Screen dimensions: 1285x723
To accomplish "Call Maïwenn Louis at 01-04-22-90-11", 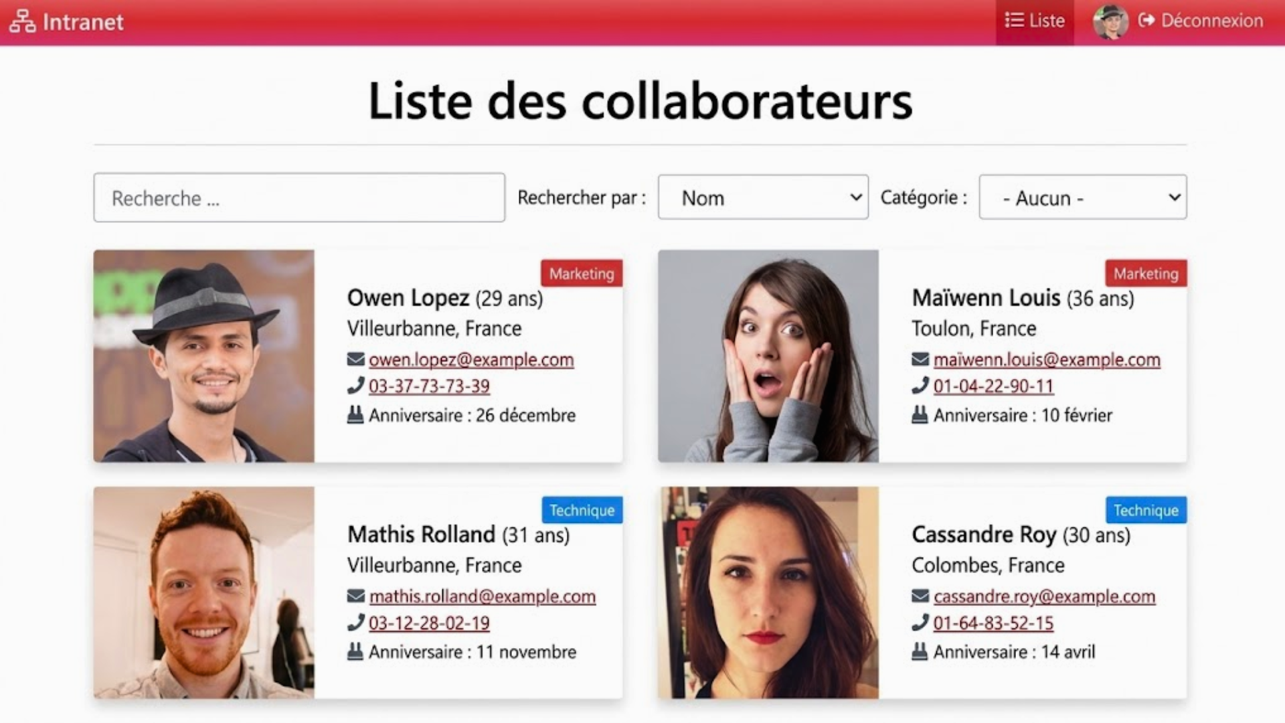I will pos(993,386).
